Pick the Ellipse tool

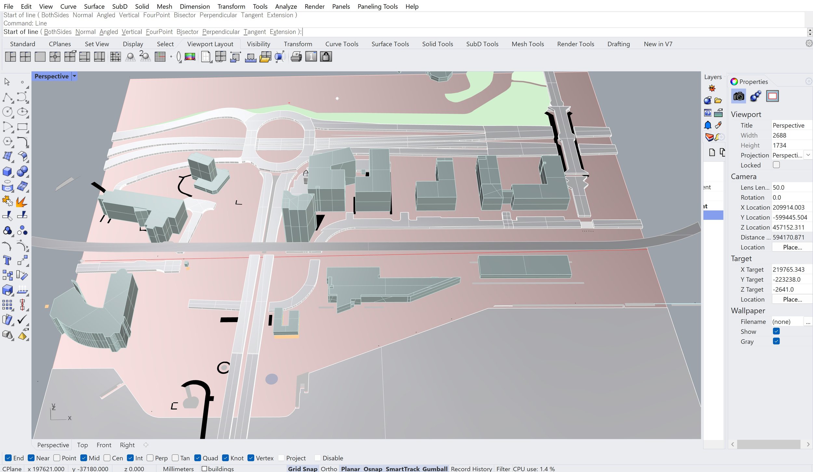click(x=22, y=112)
